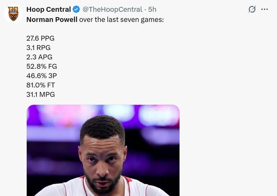Open the More options ellipsis menu
Screen dimensions: 277x196
tap(264, 9)
